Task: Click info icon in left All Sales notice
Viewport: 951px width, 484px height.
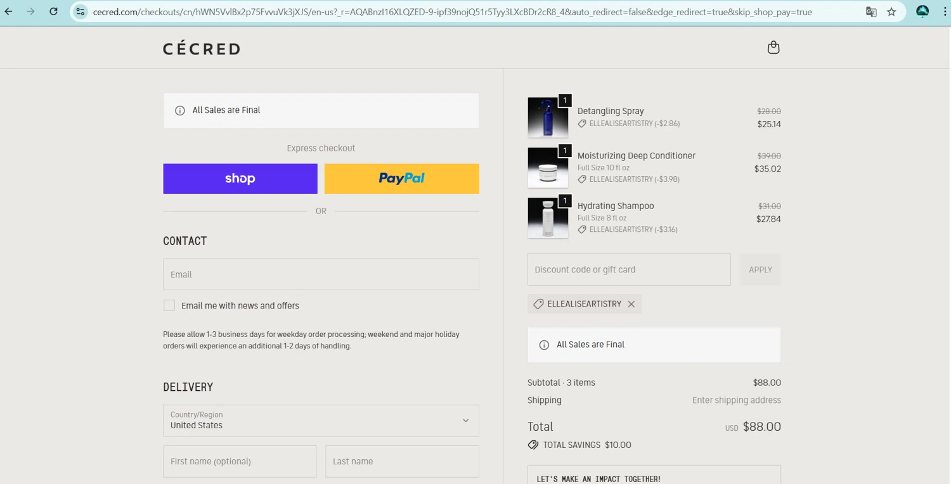Action: pos(180,110)
